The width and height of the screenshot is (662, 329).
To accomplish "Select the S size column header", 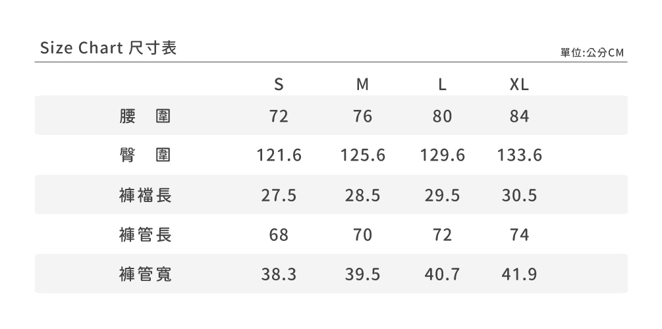I will click(279, 85).
